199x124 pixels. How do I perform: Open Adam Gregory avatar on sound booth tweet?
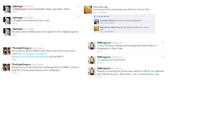point(6,68)
